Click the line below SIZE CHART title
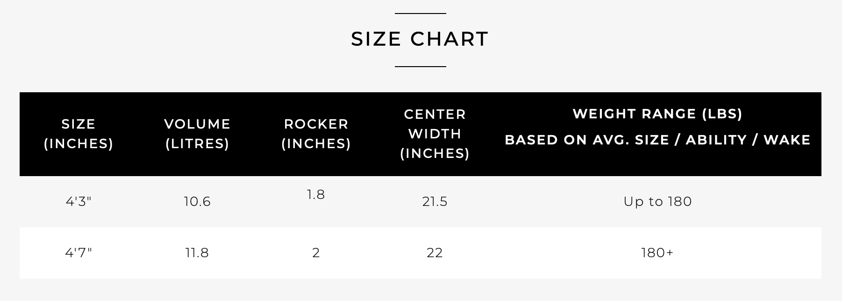The height and width of the screenshot is (301, 842). point(421,67)
